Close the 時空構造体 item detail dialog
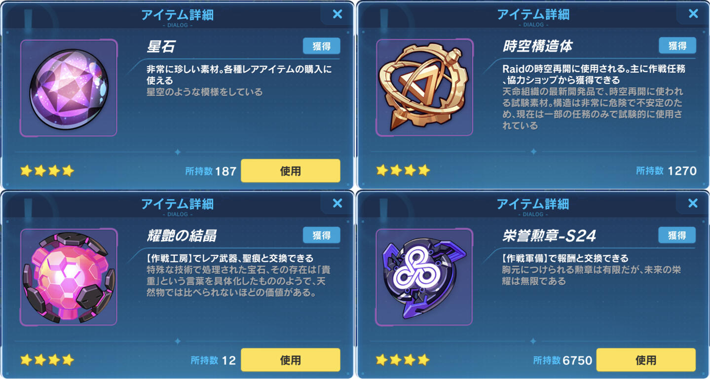710x379 pixels. [693, 13]
